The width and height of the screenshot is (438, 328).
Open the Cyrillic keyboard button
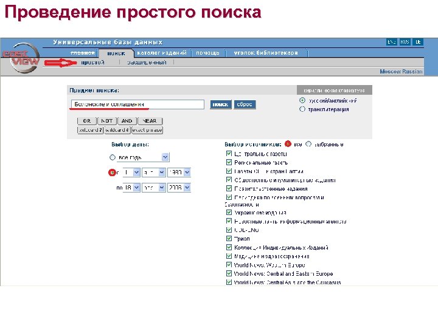(x=334, y=91)
